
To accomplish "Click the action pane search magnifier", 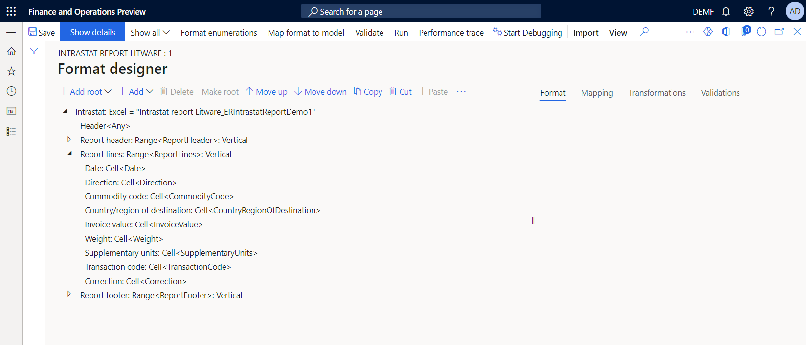I will 645,32.
